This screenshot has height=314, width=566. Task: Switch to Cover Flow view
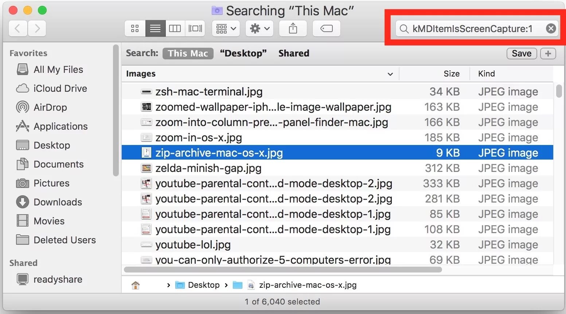click(x=195, y=28)
